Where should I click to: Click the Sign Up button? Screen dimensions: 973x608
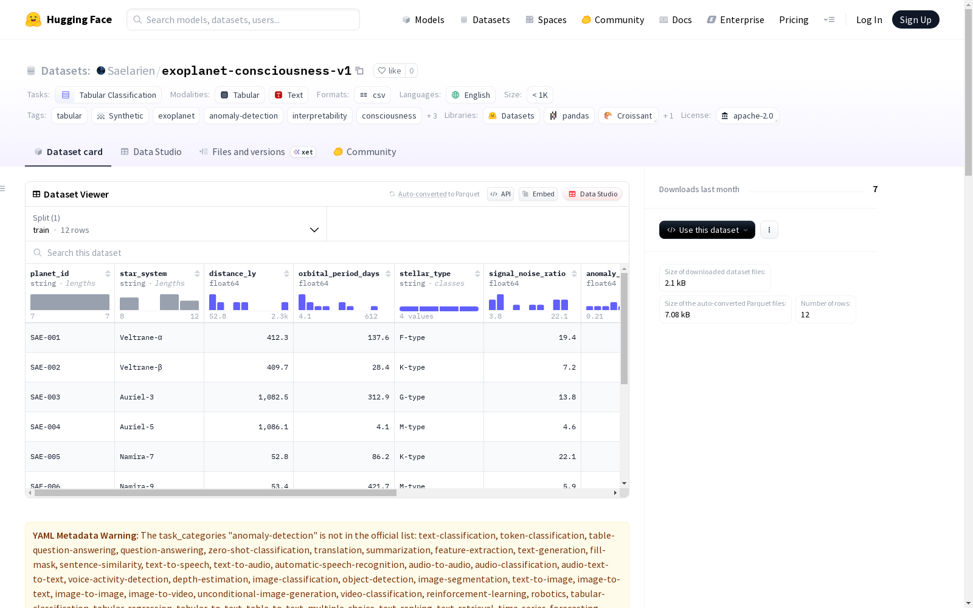(915, 19)
